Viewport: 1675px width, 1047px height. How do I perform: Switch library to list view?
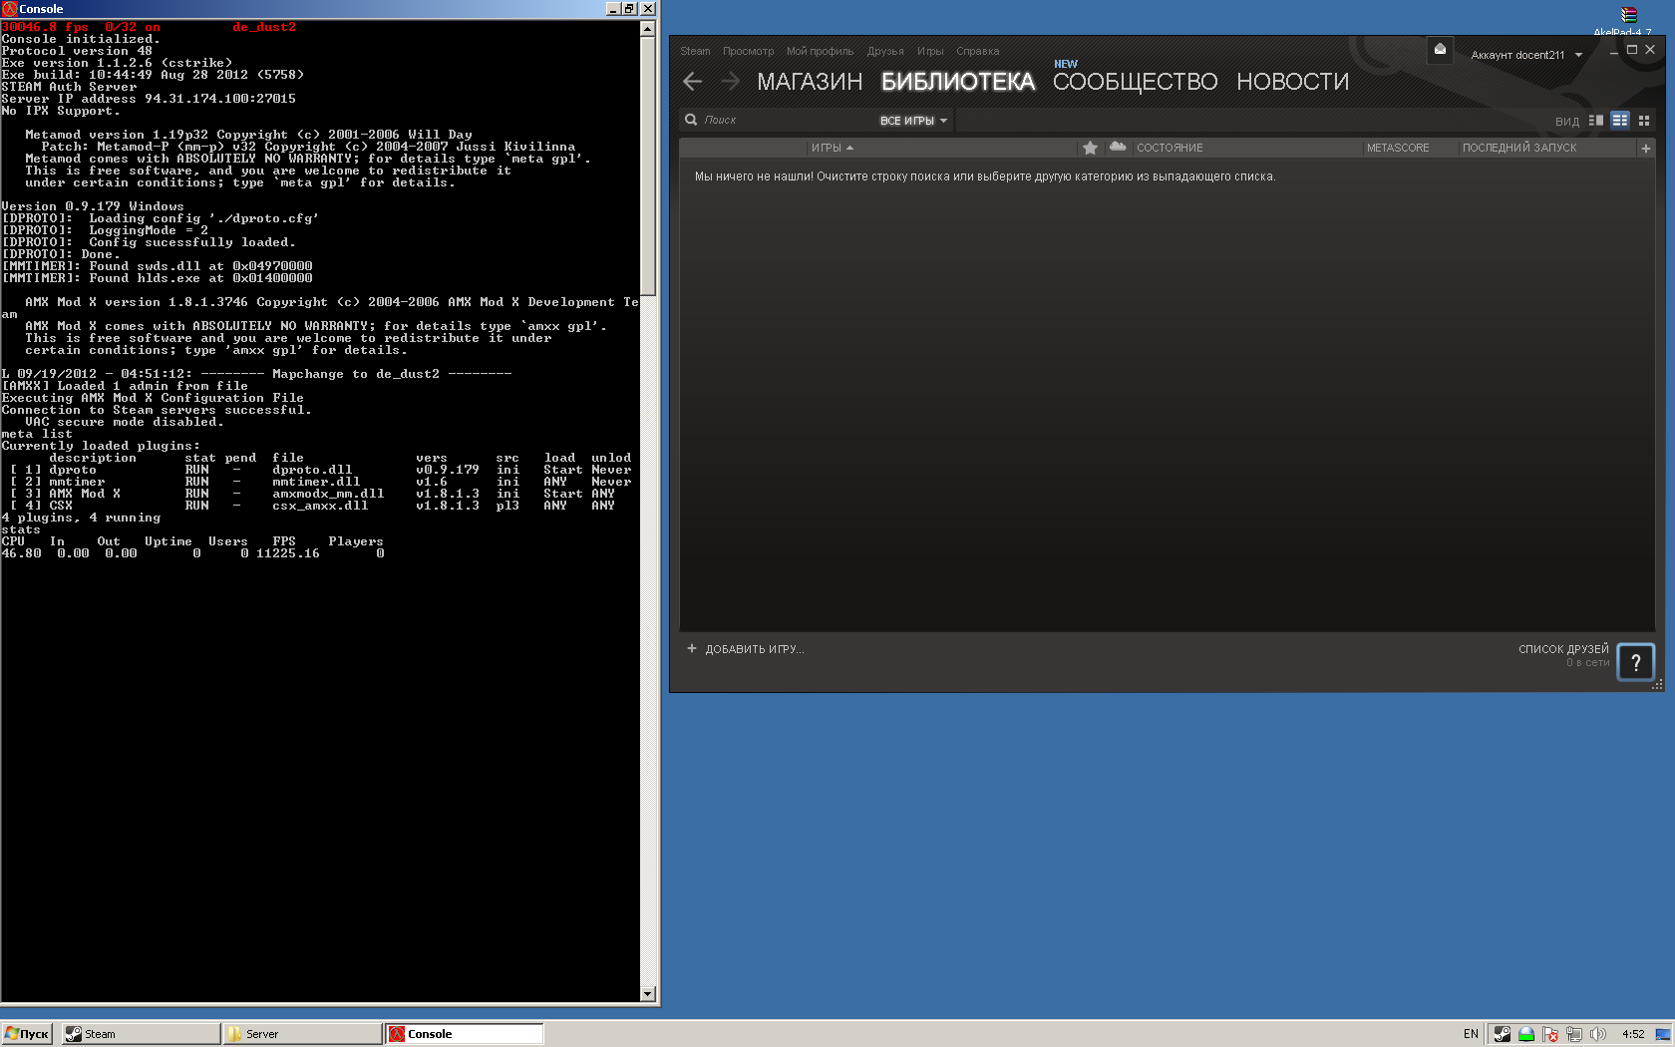point(1620,121)
